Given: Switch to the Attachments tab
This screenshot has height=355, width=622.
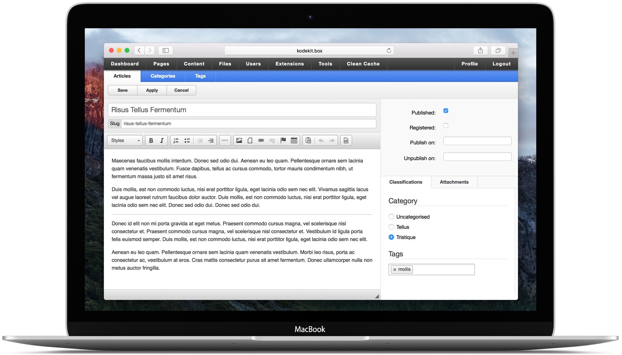Looking at the screenshot, I should (x=454, y=182).
